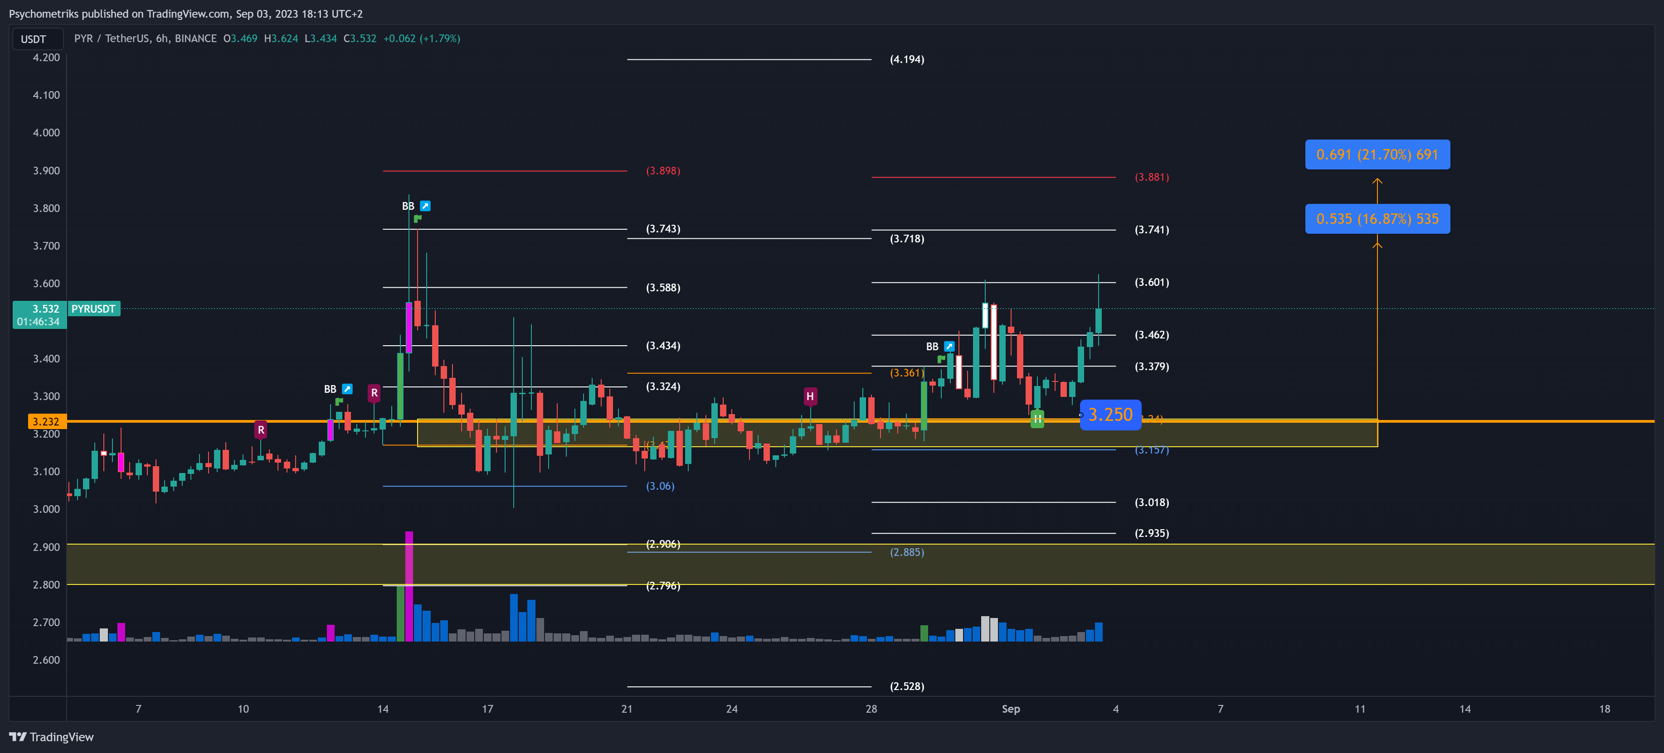Select the green flag under the BB near 3.300

[x=339, y=402]
